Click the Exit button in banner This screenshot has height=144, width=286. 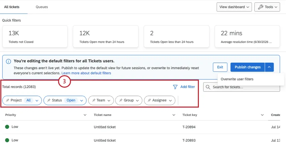tap(220, 67)
